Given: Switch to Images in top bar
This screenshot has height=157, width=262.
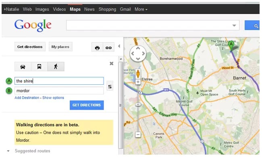Looking at the screenshot, I should (x=42, y=9).
